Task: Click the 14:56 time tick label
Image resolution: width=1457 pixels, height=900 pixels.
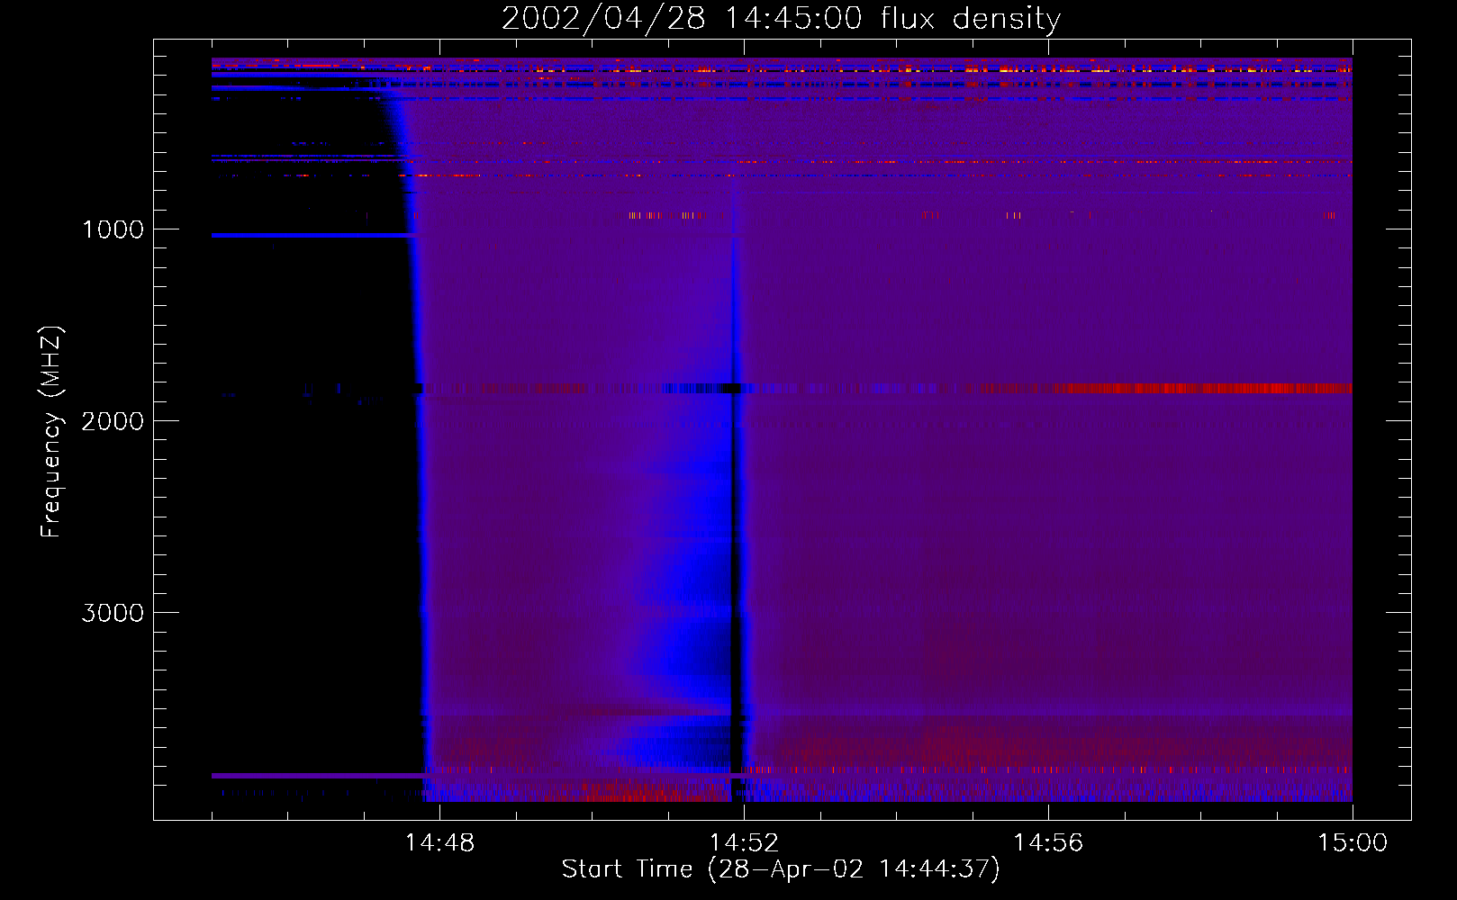Action: click(1048, 843)
